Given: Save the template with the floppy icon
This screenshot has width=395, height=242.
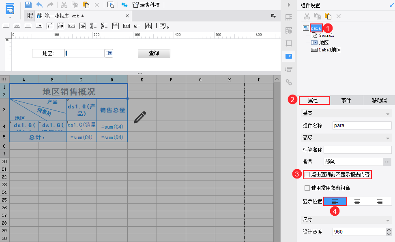Looking at the screenshot, I should pyautogui.click(x=28, y=5).
